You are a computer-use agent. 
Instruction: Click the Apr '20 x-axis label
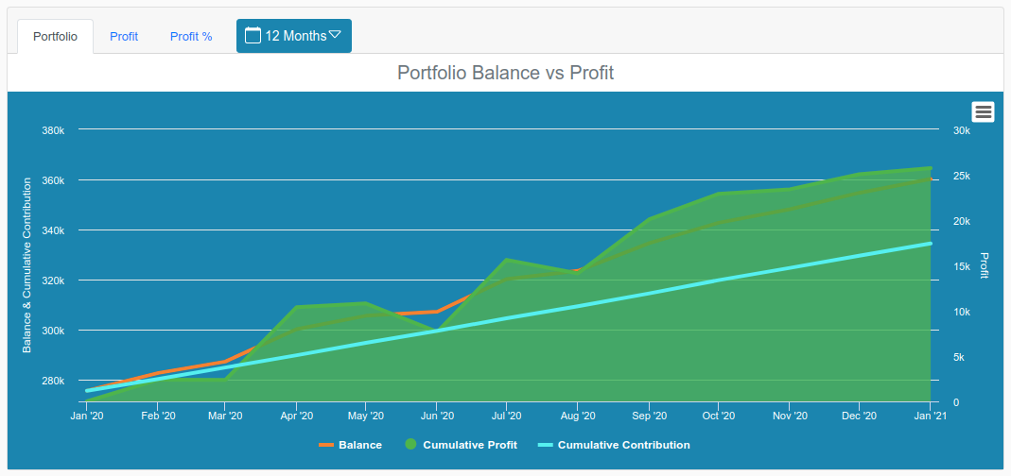click(296, 416)
